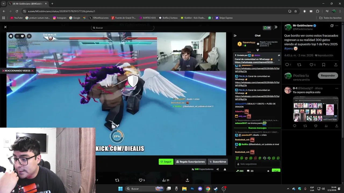344x193 pixels.
Task: Bookmark this page with the star icon
Action: click(x=296, y=11)
